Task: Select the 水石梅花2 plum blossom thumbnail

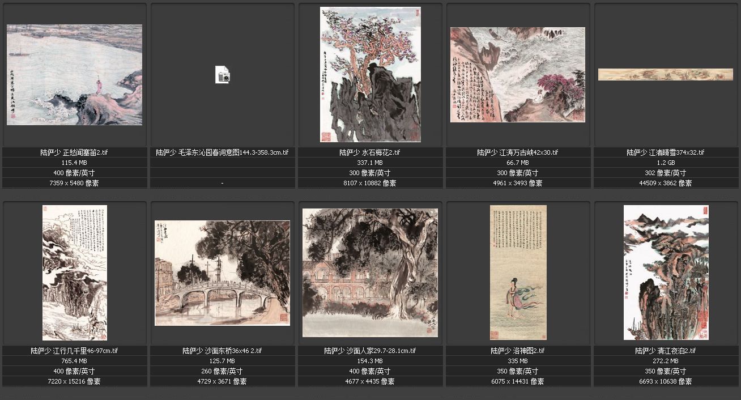Action: tap(370, 74)
